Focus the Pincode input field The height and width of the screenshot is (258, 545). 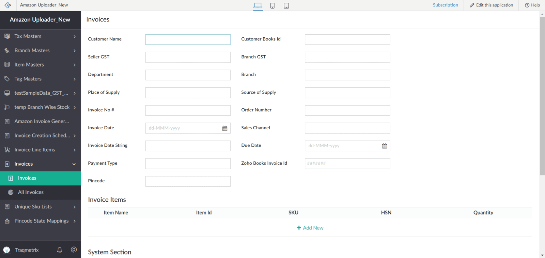click(188, 181)
